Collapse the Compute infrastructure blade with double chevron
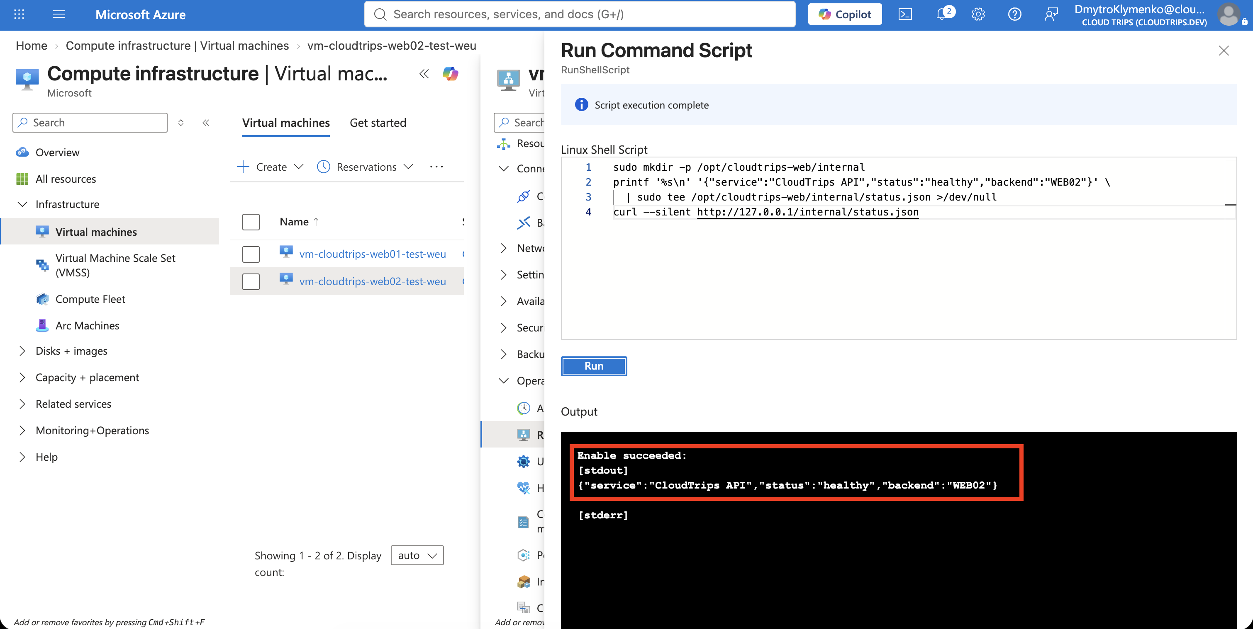The image size is (1253, 629). (x=424, y=74)
